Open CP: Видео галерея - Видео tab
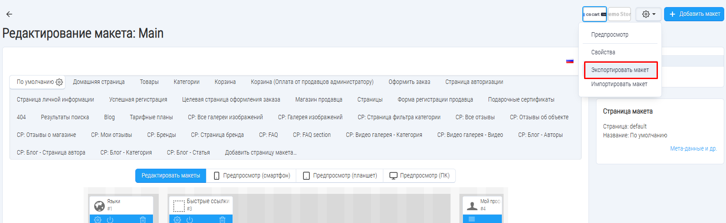This screenshot has width=726, height=223. point(470,135)
